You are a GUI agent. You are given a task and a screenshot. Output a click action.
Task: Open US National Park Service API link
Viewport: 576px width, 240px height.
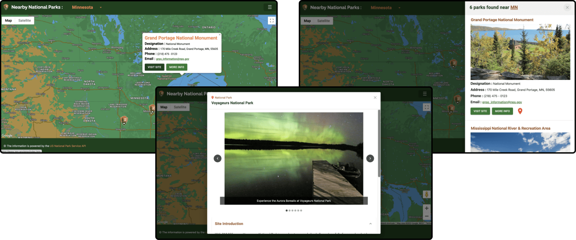point(68,146)
